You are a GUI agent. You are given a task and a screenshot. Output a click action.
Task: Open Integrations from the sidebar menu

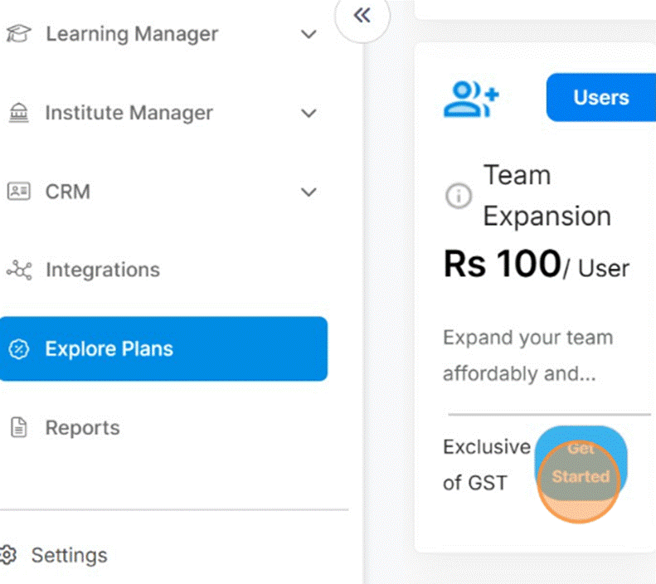coord(102,270)
